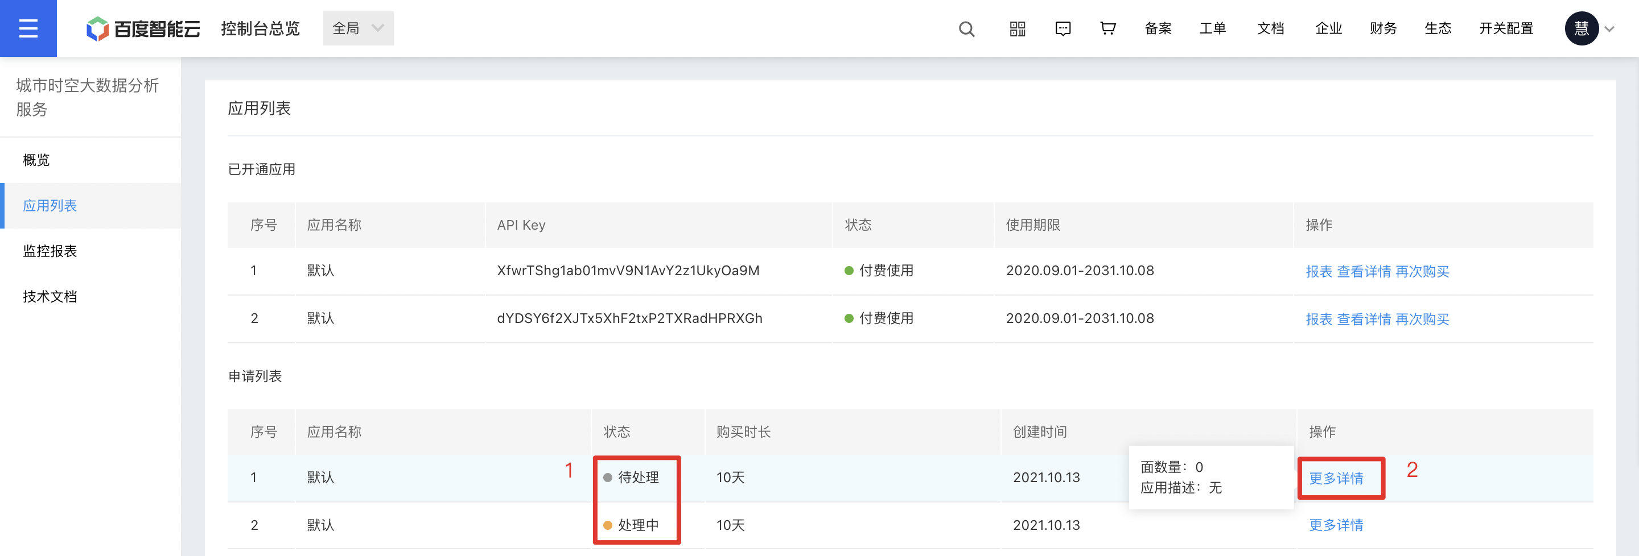Click 报表 link for the dYDSY6f2 key row

[1319, 319]
